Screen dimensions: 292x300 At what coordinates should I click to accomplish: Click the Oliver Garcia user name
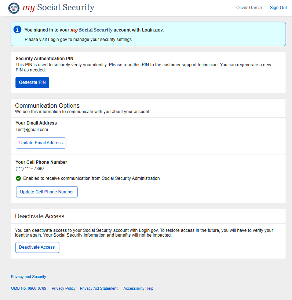[x=249, y=8]
